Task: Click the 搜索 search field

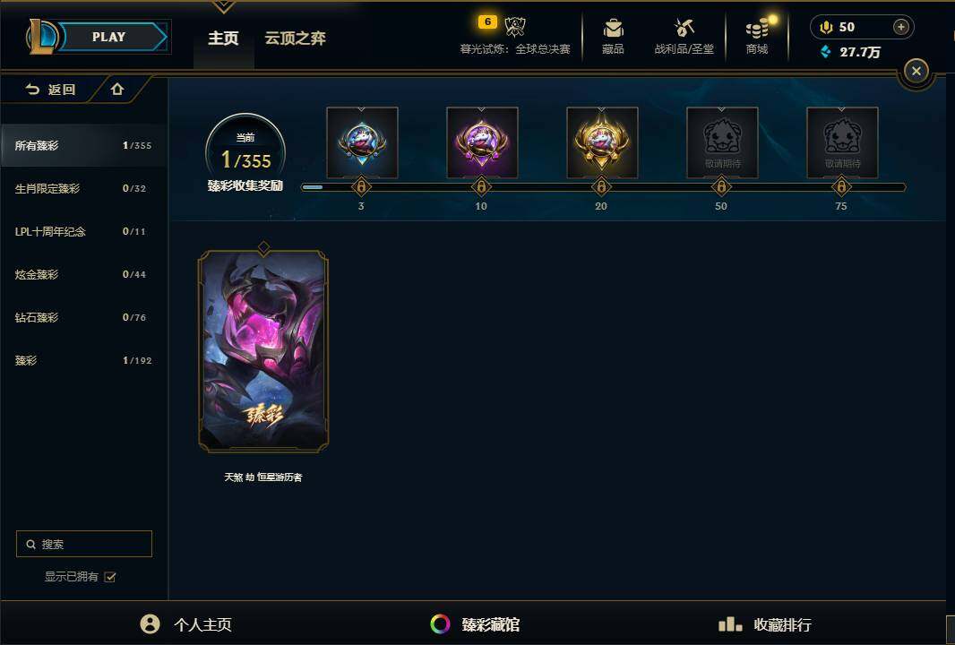Action: (84, 544)
